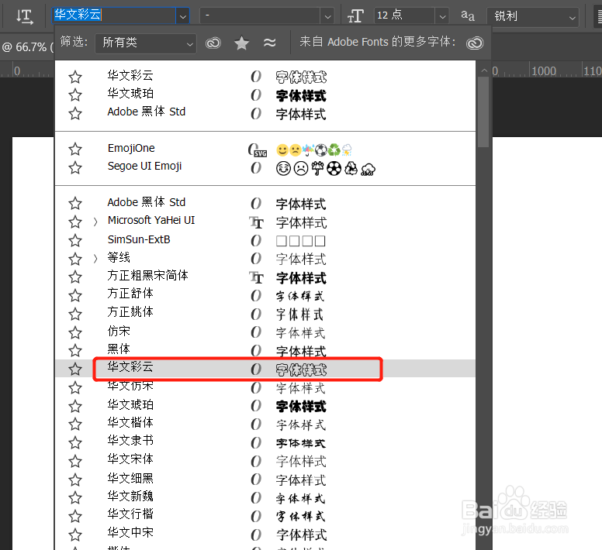Select the EmojiOne font

pos(131,148)
